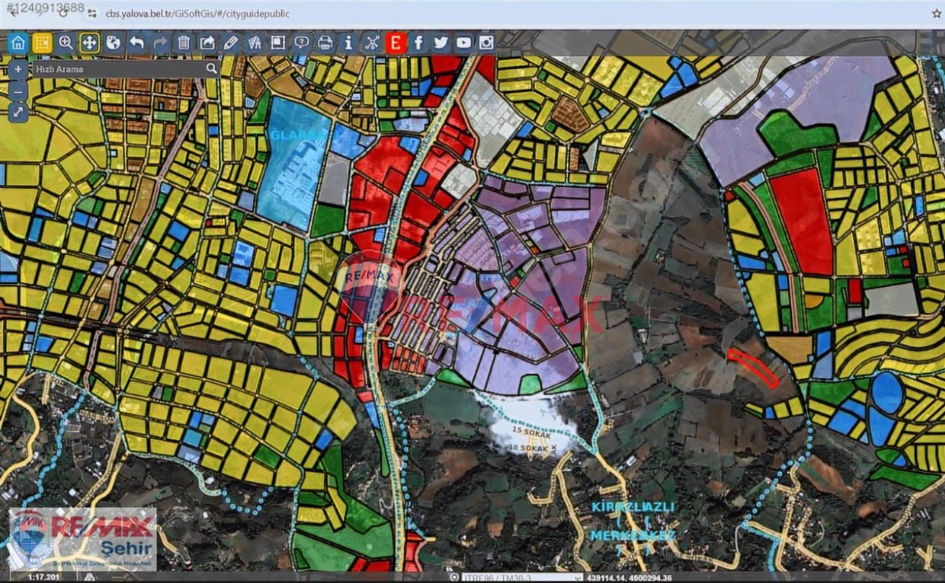Activate the zoom-in magnifier tool
Image resolution: width=945 pixels, height=583 pixels.
(x=66, y=42)
